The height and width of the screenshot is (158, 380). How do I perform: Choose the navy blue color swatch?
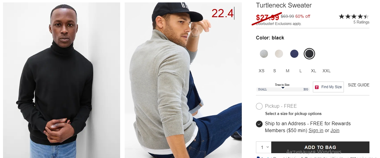(294, 54)
